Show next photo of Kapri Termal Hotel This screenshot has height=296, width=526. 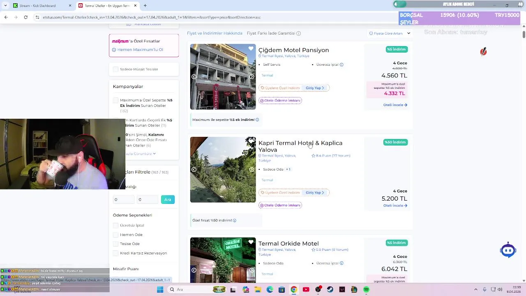tap(251, 169)
